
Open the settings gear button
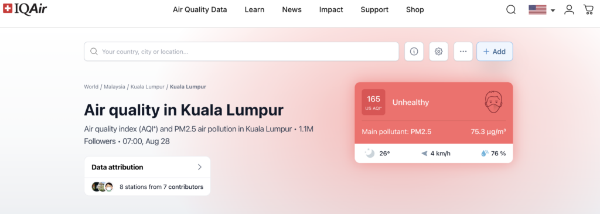[x=438, y=51]
